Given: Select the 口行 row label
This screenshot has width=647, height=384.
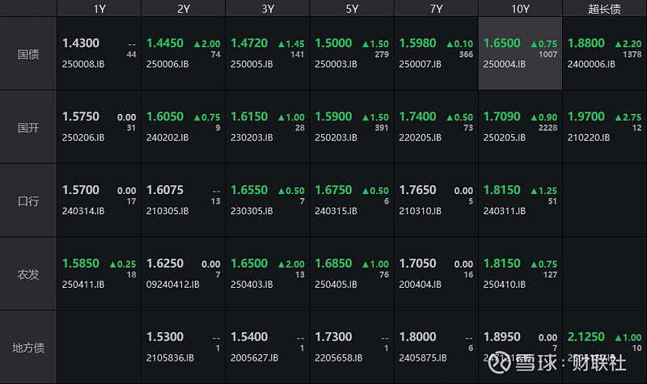Looking at the screenshot, I should (28, 200).
